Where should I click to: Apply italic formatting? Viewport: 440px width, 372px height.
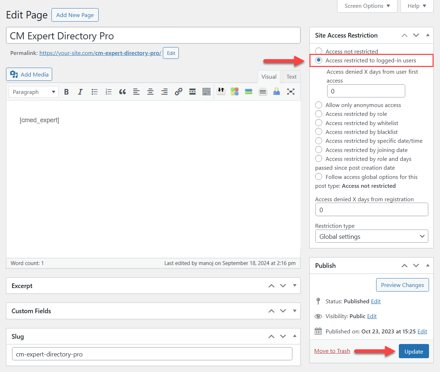pos(80,92)
